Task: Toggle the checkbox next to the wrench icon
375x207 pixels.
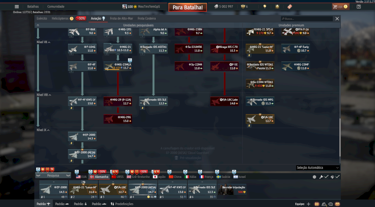Action: tap(326, 177)
